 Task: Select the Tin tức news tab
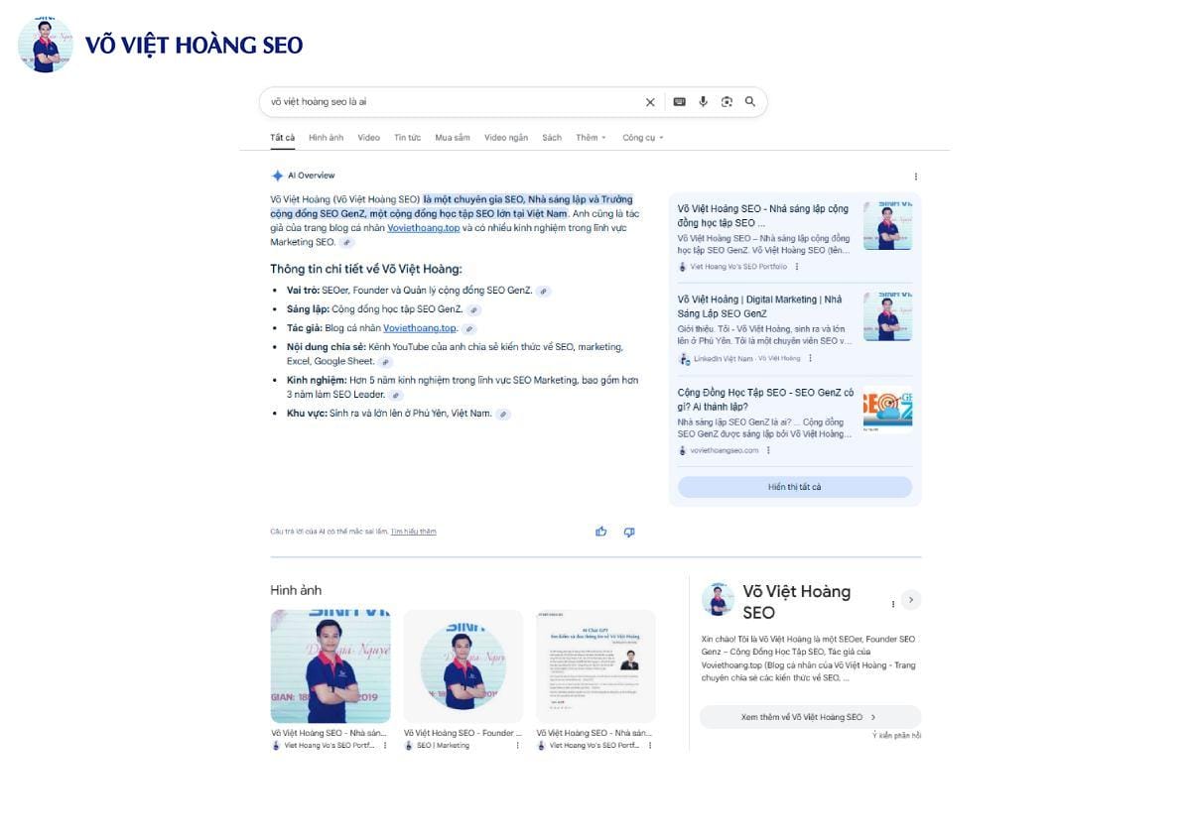407,138
